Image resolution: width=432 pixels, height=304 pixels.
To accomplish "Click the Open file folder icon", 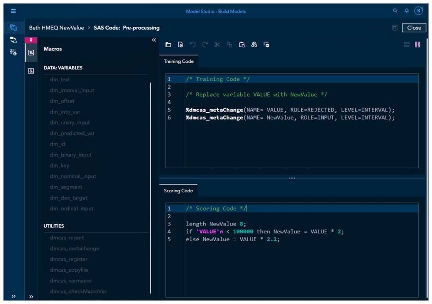I will click(168, 45).
